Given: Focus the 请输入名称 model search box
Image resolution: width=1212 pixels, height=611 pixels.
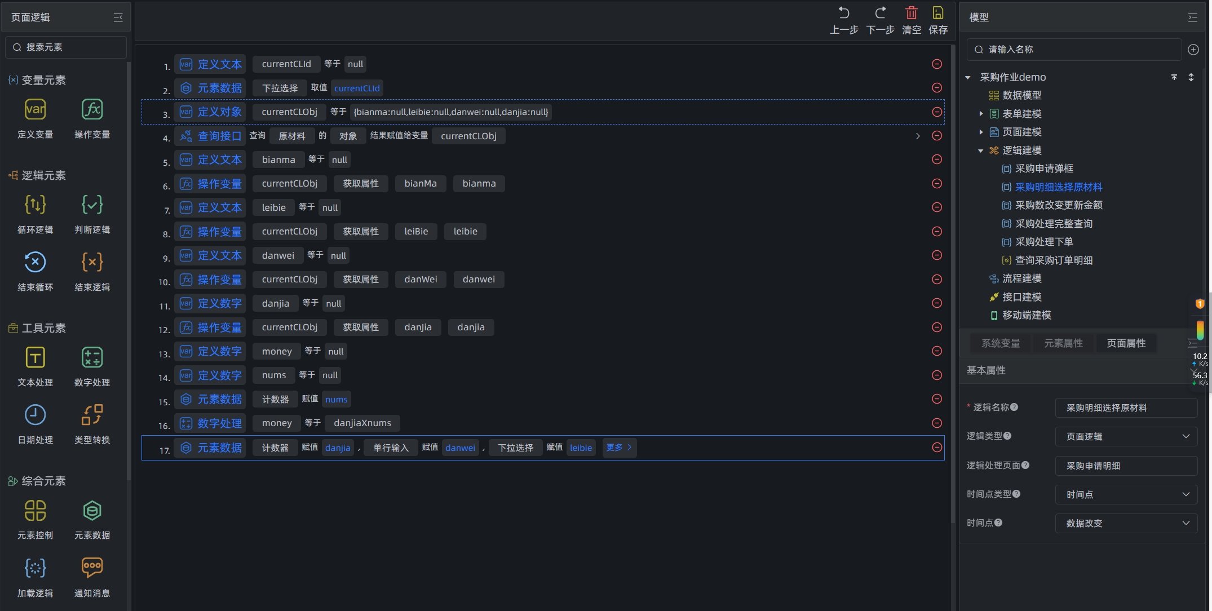Looking at the screenshot, I should [x=1074, y=50].
